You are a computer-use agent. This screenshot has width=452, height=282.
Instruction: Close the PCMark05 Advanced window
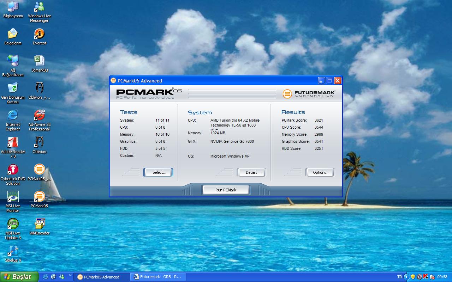[x=338, y=80]
